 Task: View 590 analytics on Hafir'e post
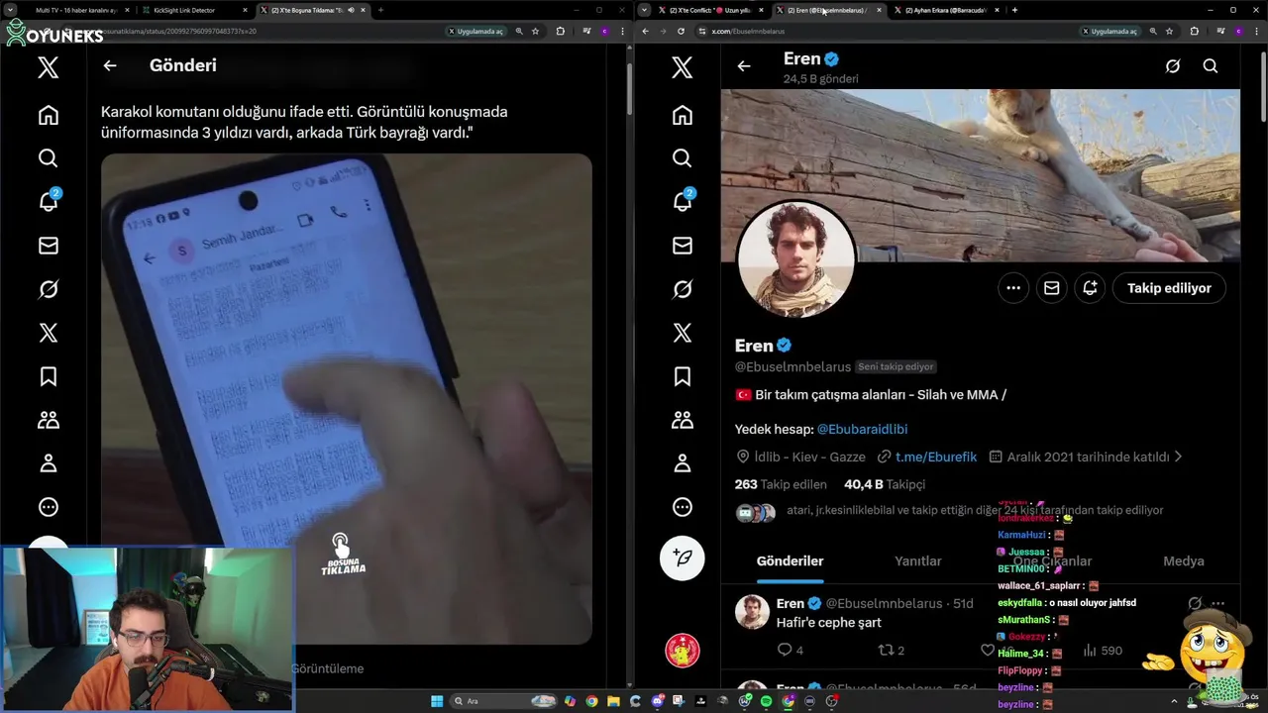[1103, 651]
